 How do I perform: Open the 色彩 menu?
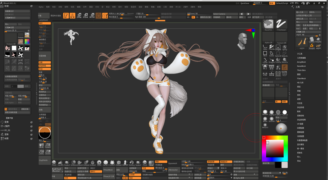click(54, 7)
